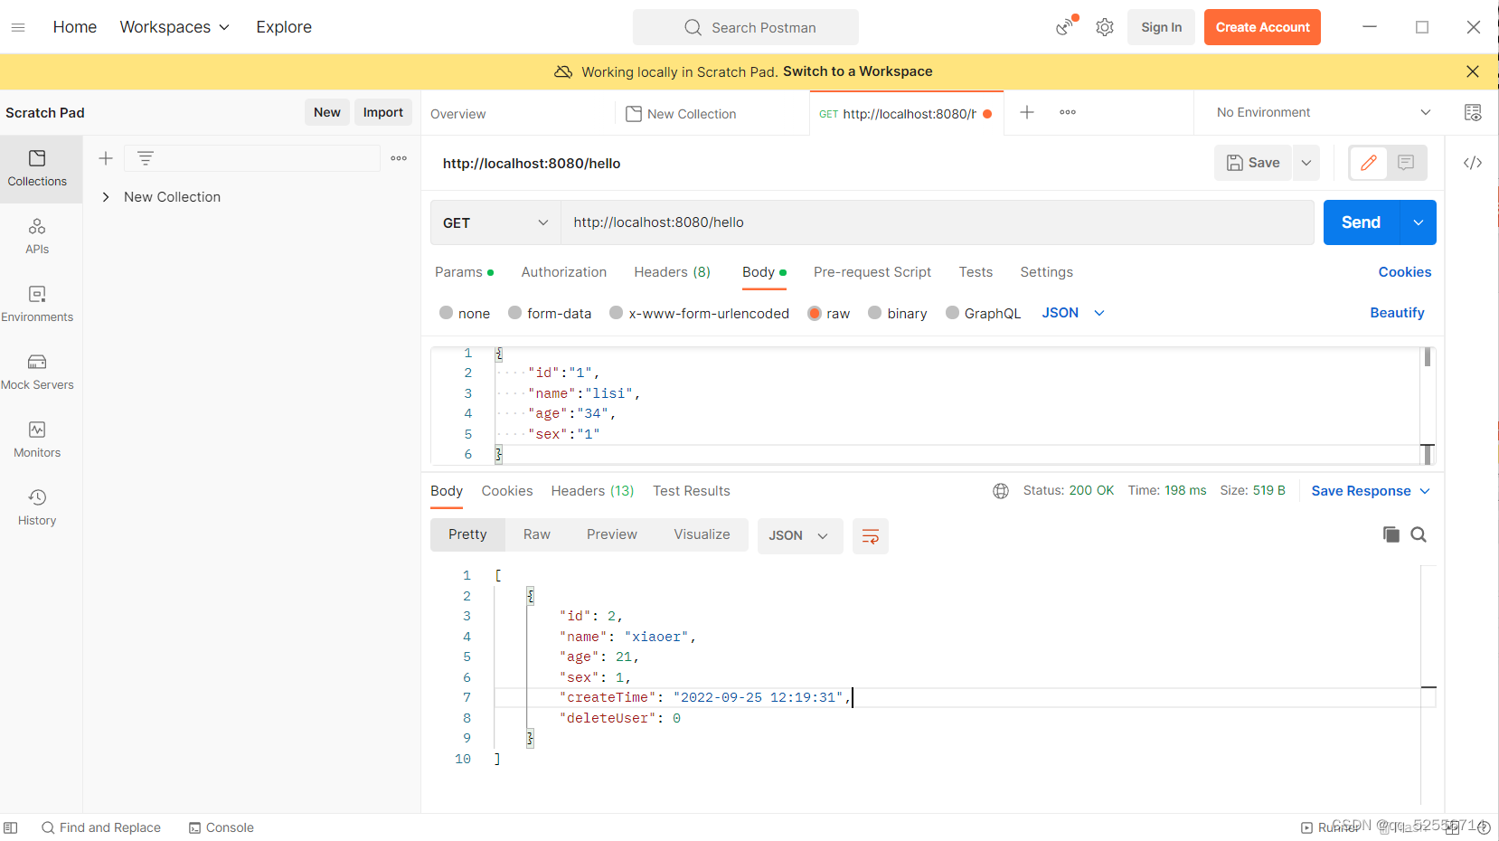This screenshot has height=841, width=1499.
Task: Click the Sign In button
Action: pos(1161,27)
